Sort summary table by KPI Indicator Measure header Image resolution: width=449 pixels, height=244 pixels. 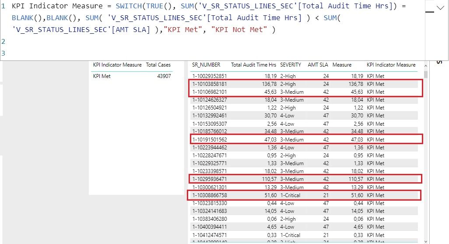point(117,65)
